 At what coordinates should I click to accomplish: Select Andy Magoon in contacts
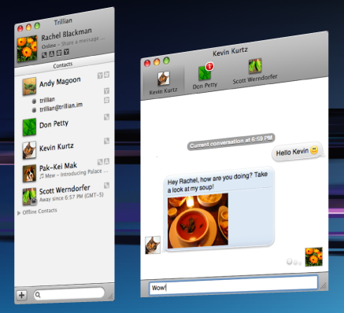60,82
